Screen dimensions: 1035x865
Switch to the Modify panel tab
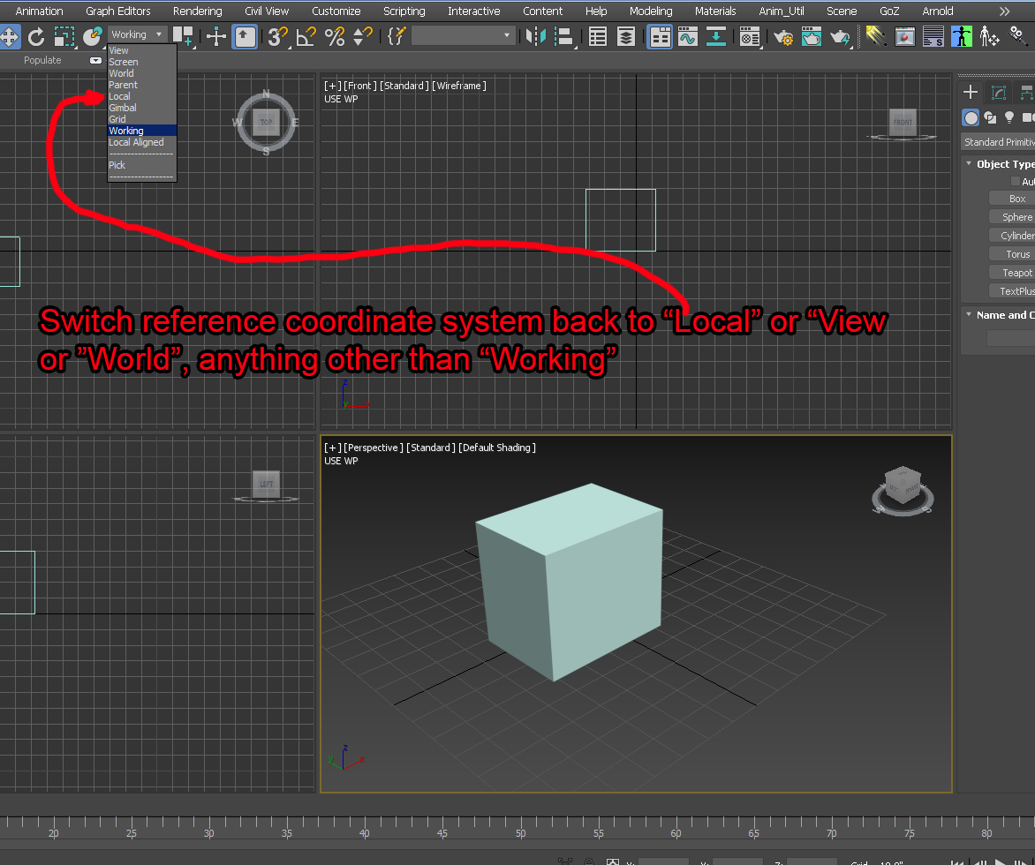[998, 92]
